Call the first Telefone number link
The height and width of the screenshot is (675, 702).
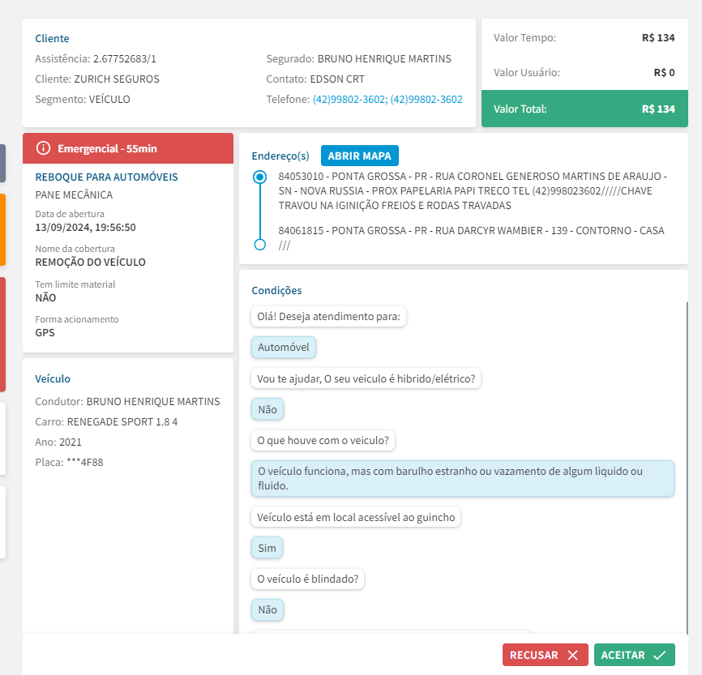coord(349,100)
